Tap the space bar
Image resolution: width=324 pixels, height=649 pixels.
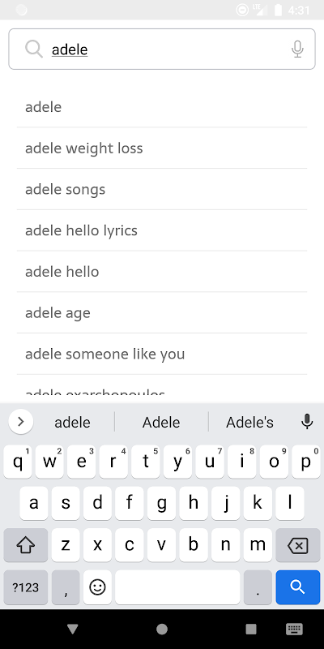177,587
